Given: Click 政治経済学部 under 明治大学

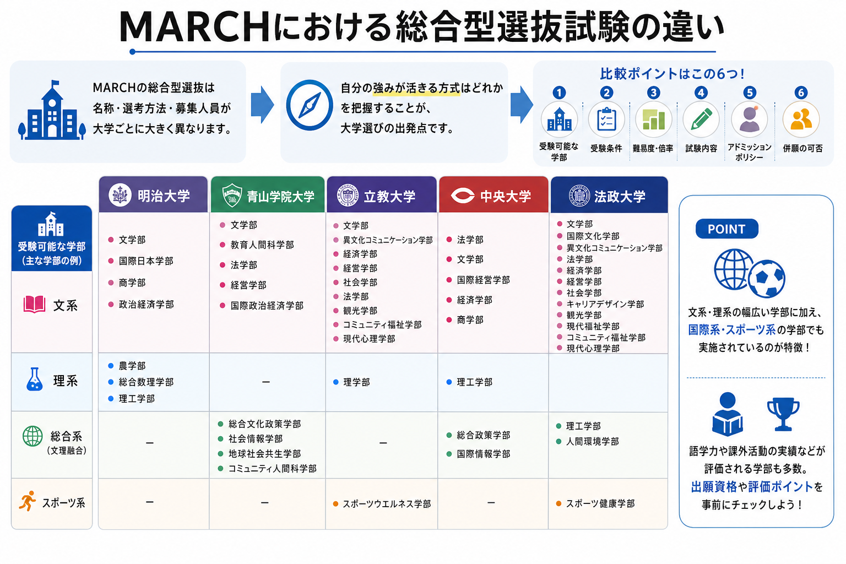Looking at the screenshot, I should [x=146, y=305].
